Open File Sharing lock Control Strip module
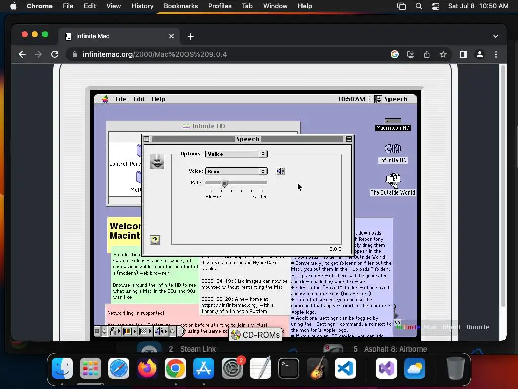Viewport: 518px width, 389px height. tap(115, 331)
